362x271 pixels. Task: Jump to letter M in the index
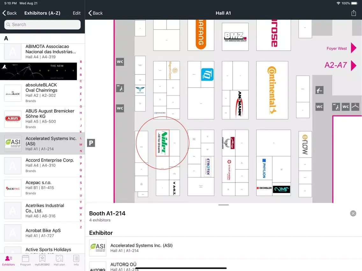(81, 144)
